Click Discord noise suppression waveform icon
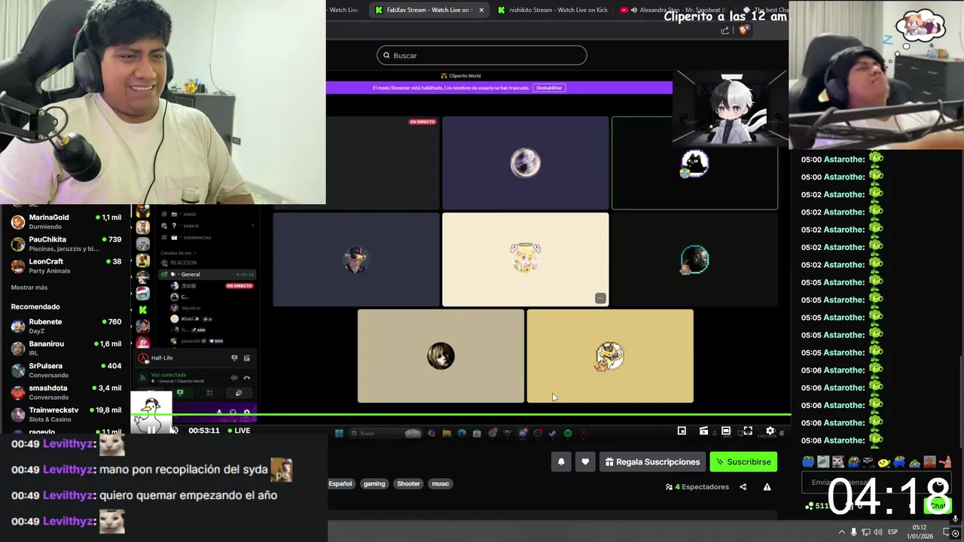 tap(234, 378)
